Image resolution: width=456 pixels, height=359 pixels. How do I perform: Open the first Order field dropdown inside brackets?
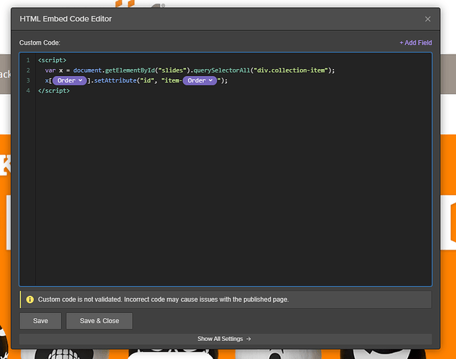70,80
